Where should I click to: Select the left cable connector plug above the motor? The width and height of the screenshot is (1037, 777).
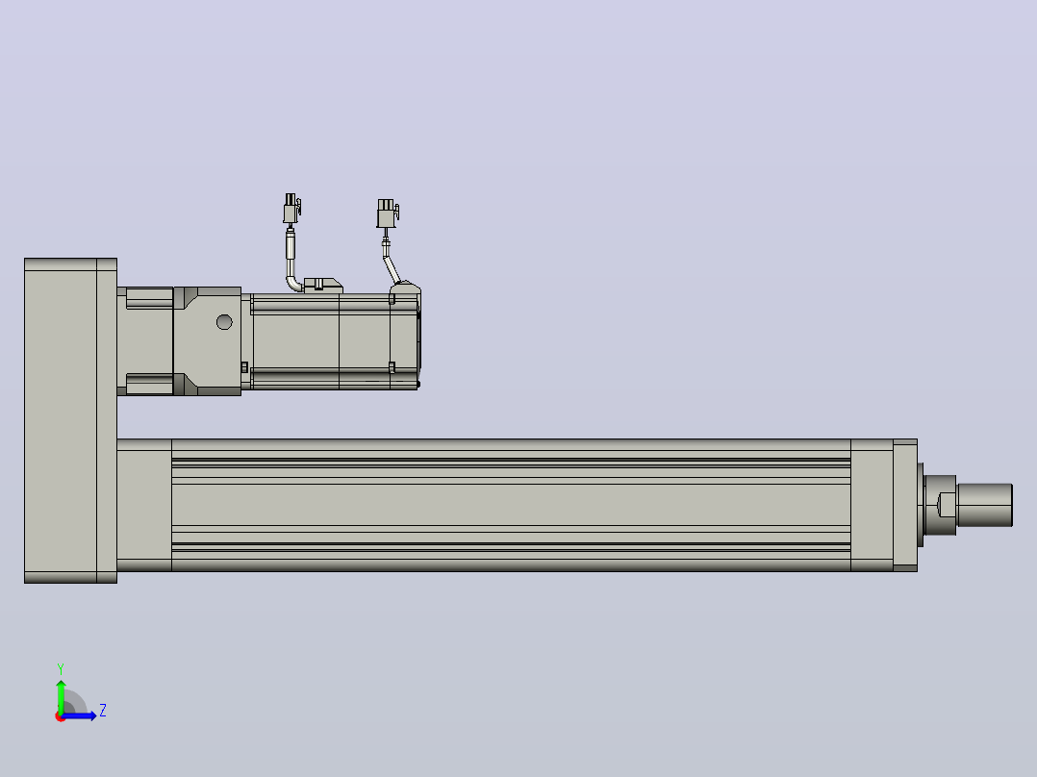tap(291, 209)
